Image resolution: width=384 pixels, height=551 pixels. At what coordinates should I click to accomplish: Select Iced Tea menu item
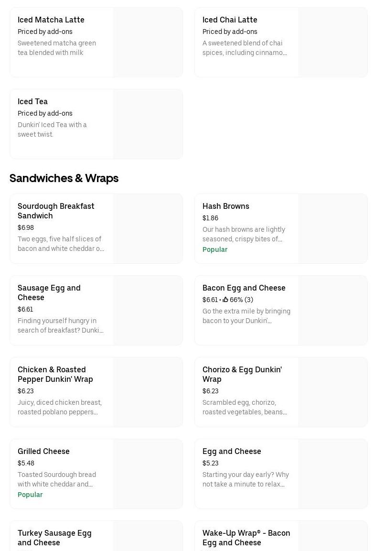(x=32, y=101)
